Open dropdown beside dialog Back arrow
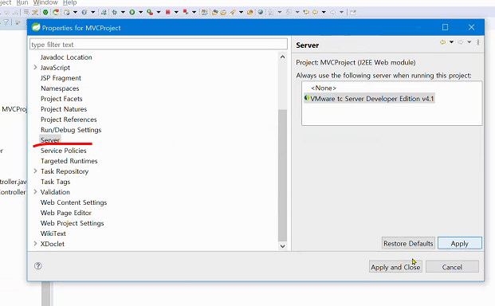The width and height of the screenshot is (495, 306). point(451,42)
